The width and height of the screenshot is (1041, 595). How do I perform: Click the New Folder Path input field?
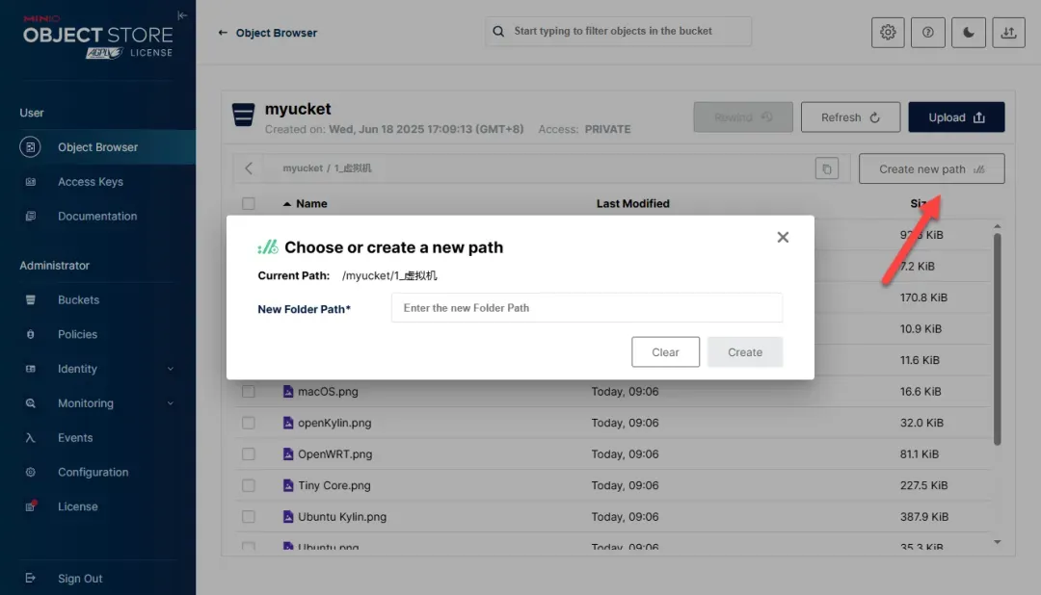click(x=586, y=308)
